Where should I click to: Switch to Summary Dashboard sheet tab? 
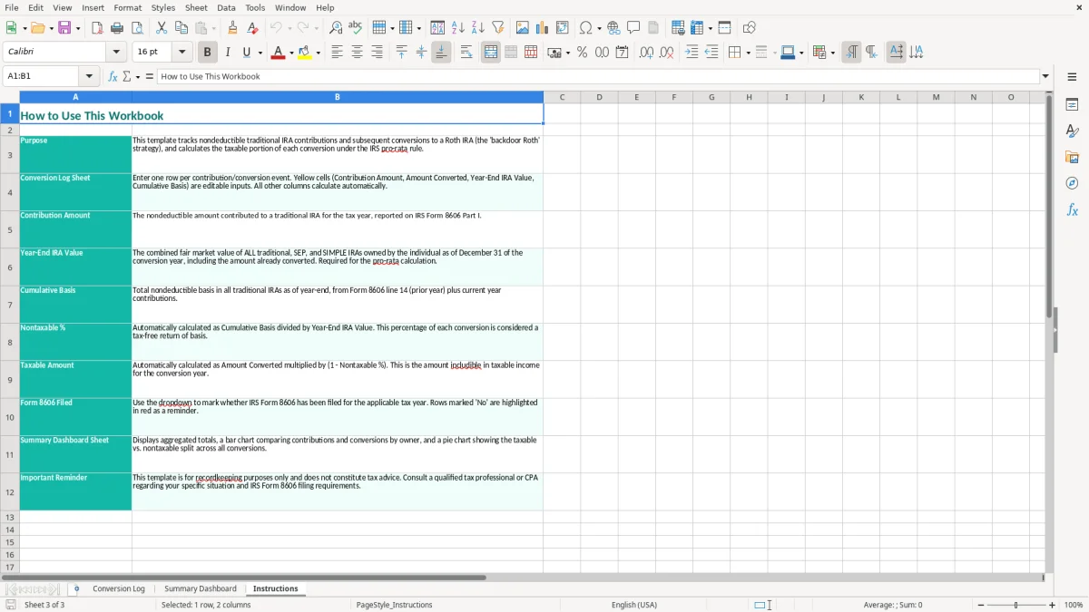click(201, 588)
